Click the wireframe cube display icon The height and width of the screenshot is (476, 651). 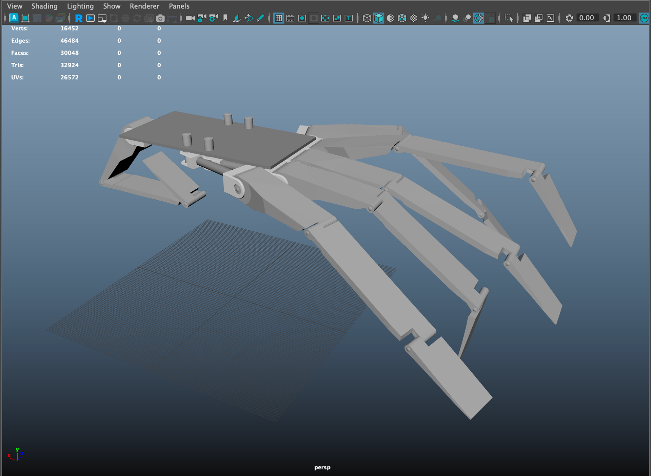367,18
